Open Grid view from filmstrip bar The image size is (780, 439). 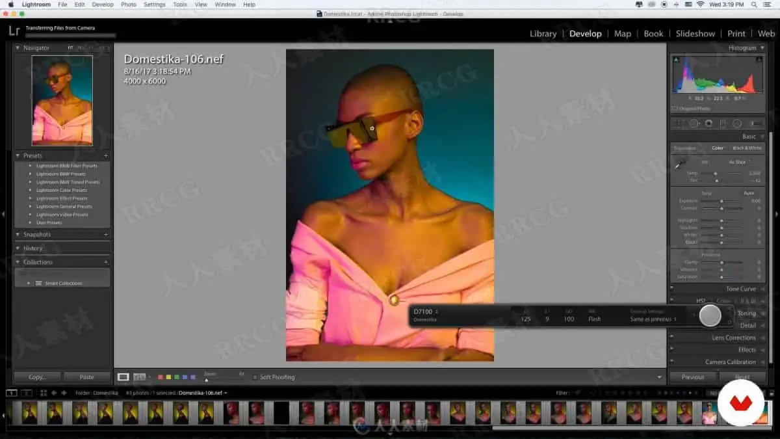pos(44,393)
